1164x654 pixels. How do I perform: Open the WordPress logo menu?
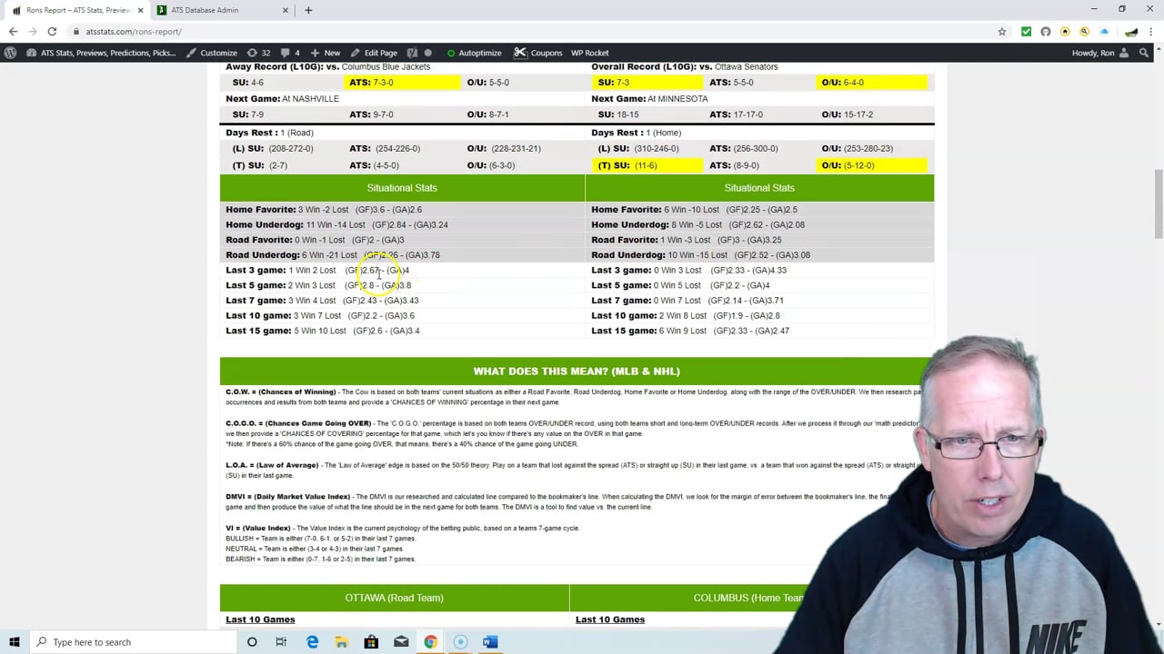coord(10,53)
